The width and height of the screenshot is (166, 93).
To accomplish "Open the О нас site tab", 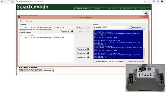I will tap(143, 9).
